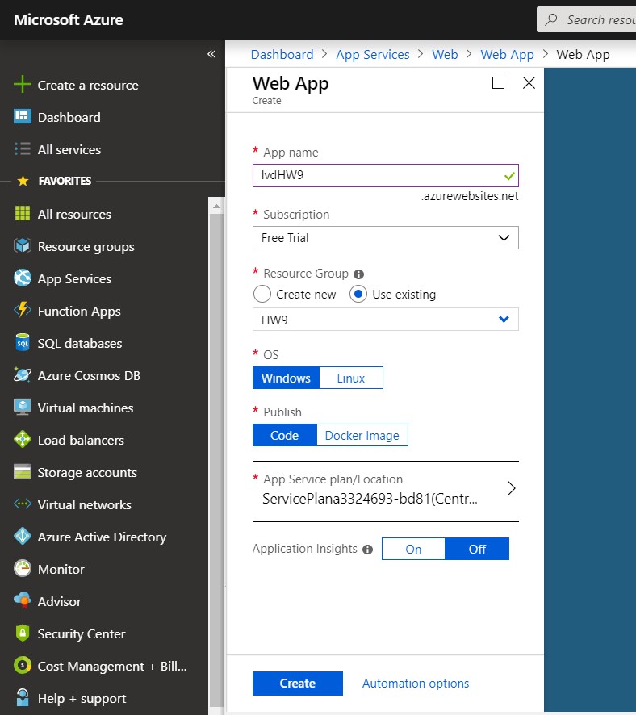This screenshot has width=636, height=715.
Task: Select the Create new radio button
Action: click(262, 295)
